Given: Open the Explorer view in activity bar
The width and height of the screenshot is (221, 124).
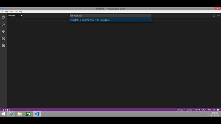Looking at the screenshot, I should click(x=3, y=17).
